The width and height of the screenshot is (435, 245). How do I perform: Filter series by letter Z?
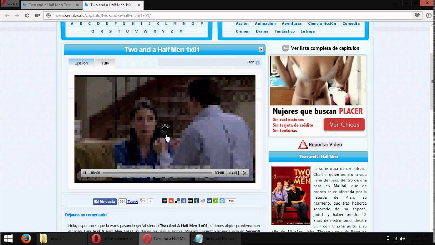click(x=172, y=31)
